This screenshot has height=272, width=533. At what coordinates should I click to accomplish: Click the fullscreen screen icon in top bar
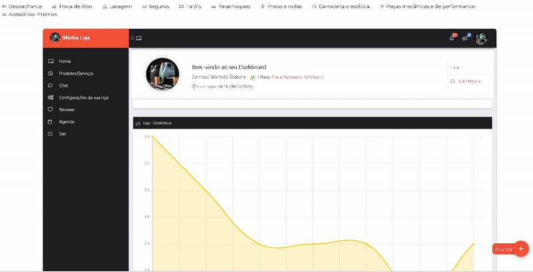[x=139, y=38]
